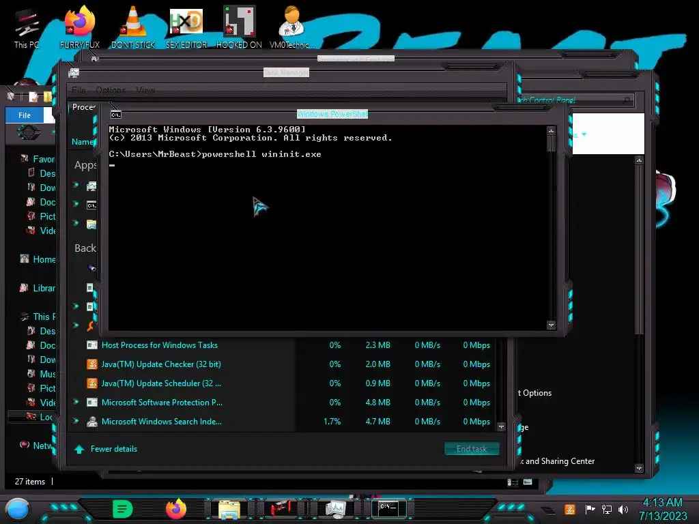
Task: Open network and Sharing Center link
Action: (557, 461)
